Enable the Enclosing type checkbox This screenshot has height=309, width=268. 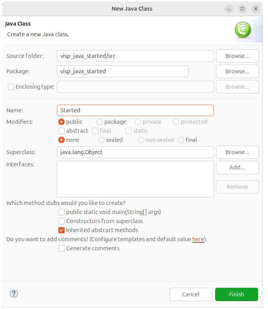(11, 87)
